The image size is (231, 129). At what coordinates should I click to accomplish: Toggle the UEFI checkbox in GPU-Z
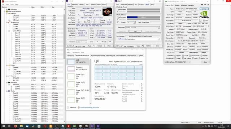pos(204,20)
